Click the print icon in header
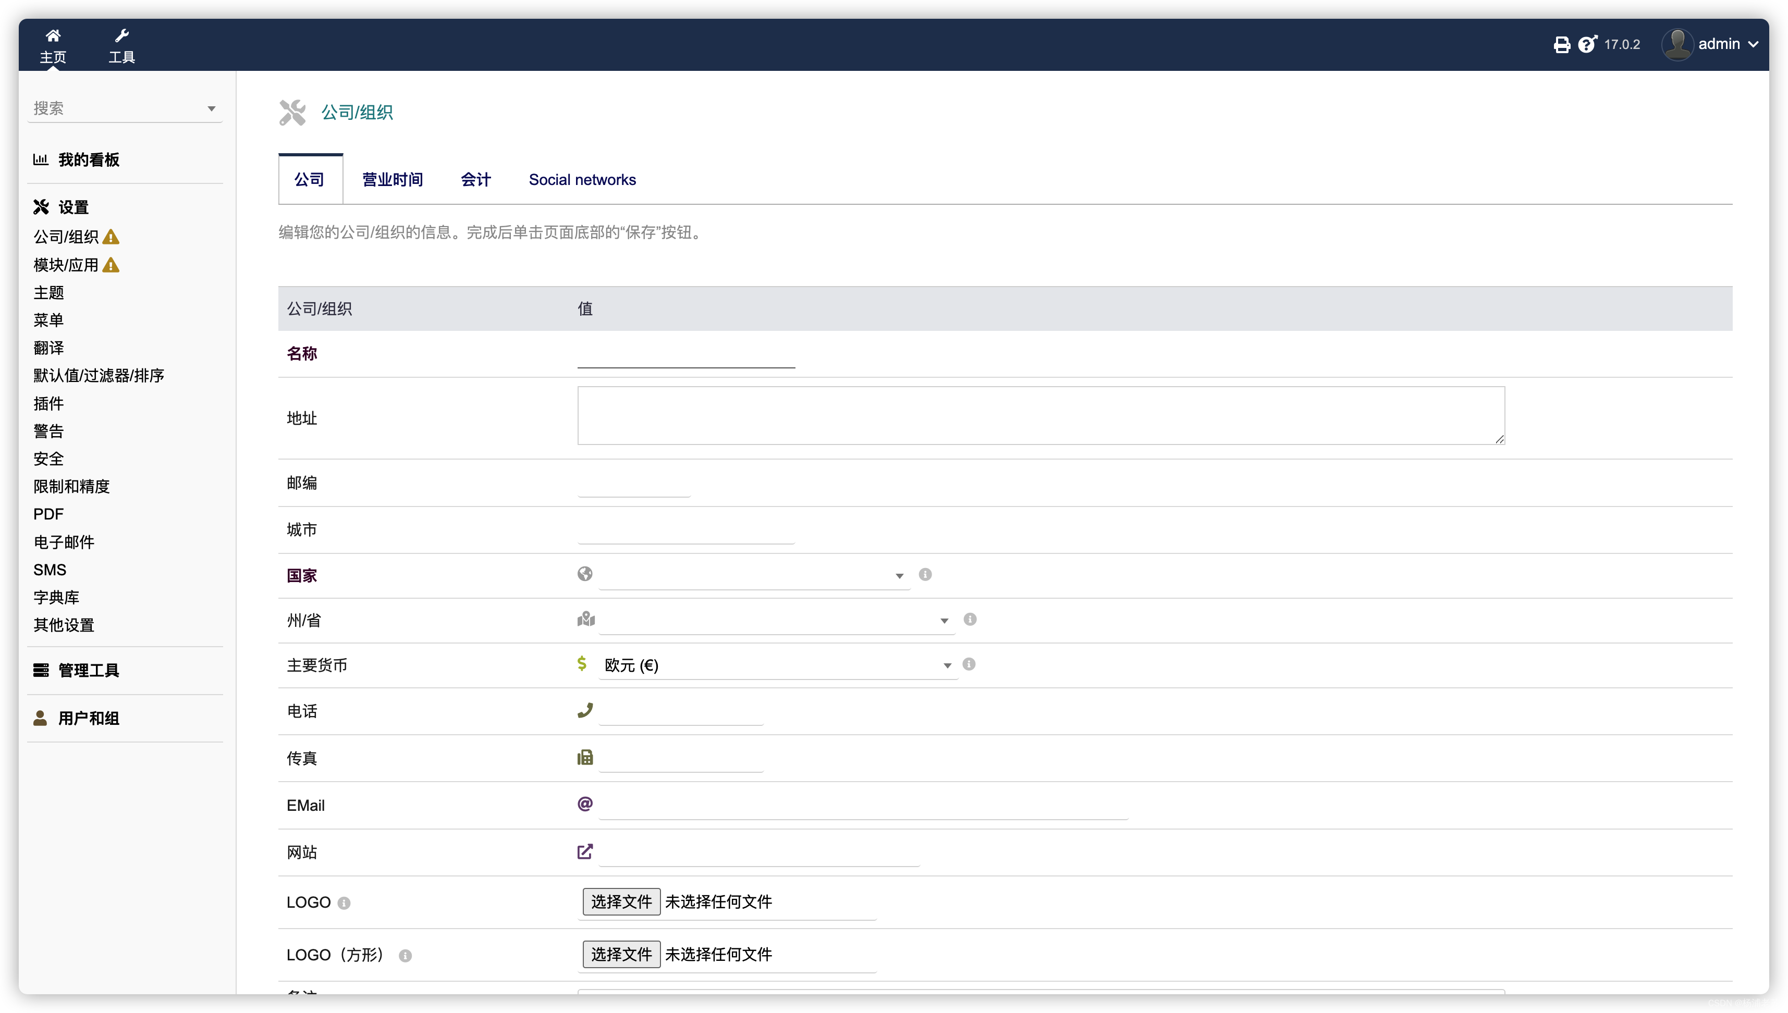Image resolution: width=1788 pixels, height=1013 pixels. [1562, 44]
